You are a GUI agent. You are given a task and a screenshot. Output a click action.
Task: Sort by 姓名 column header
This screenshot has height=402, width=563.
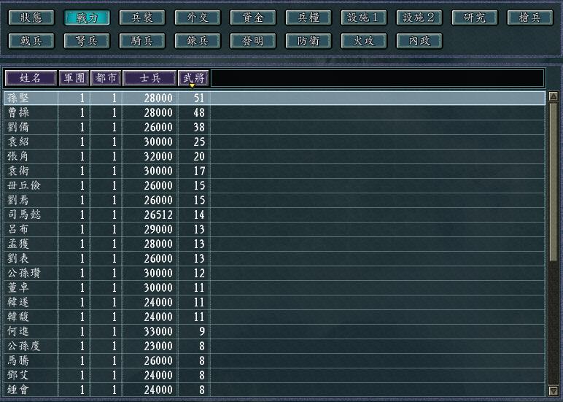coord(31,78)
